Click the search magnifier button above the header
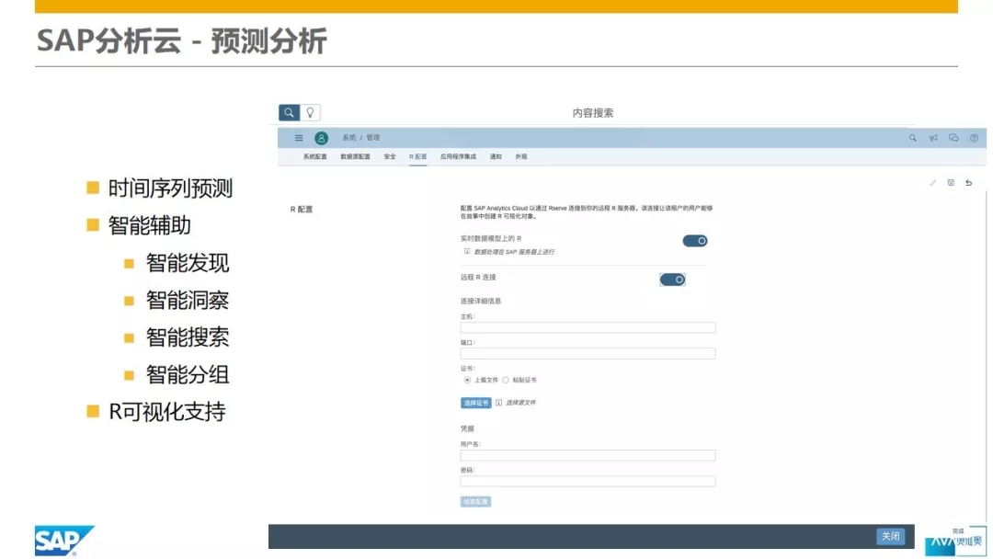This screenshot has width=993, height=559. [x=289, y=113]
